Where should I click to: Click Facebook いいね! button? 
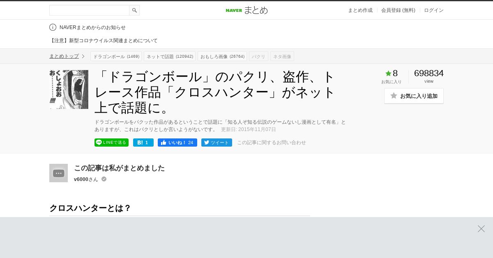[x=177, y=143]
